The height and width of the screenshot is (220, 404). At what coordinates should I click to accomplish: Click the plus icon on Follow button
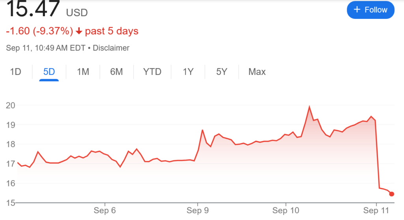click(357, 10)
